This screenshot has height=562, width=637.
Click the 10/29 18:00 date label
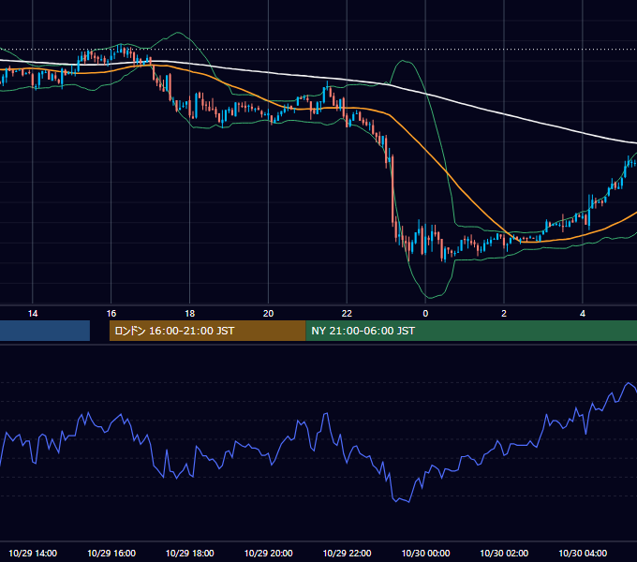tap(190, 553)
